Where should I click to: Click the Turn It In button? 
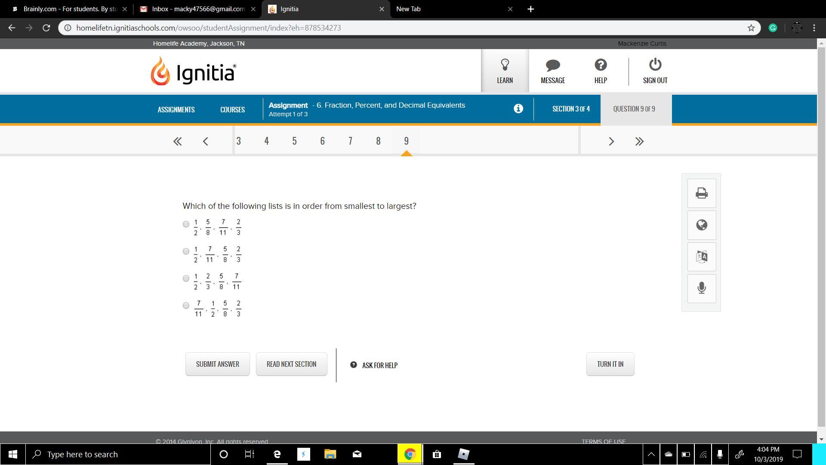[x=610, y=364]
